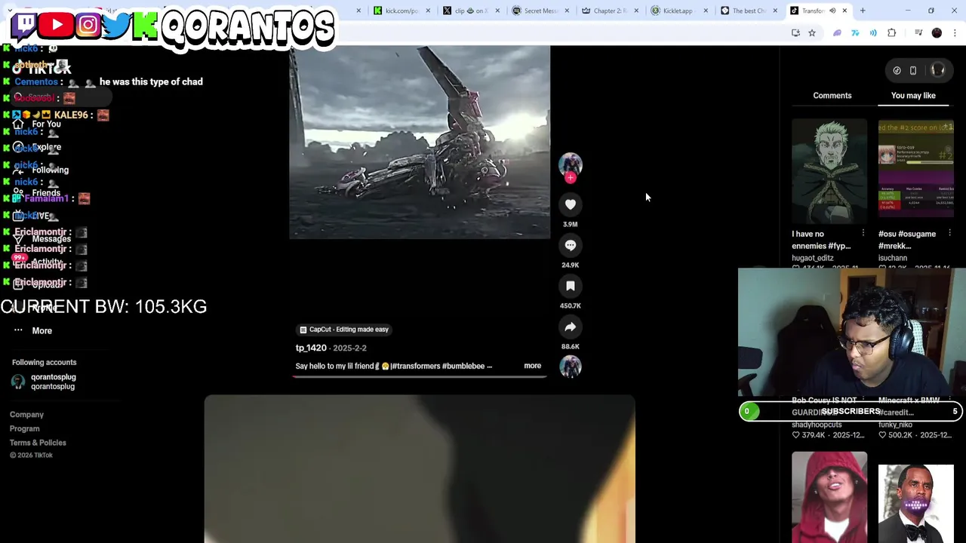This screenshot has width=966, height=543.
Task: Select the You may like tab
Action: [913, 95]
